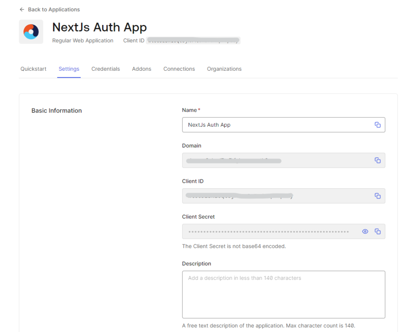Switch to the Credentials tab
Screen dimensions: 419x332
pyautogui.click(x=106, y=69)
